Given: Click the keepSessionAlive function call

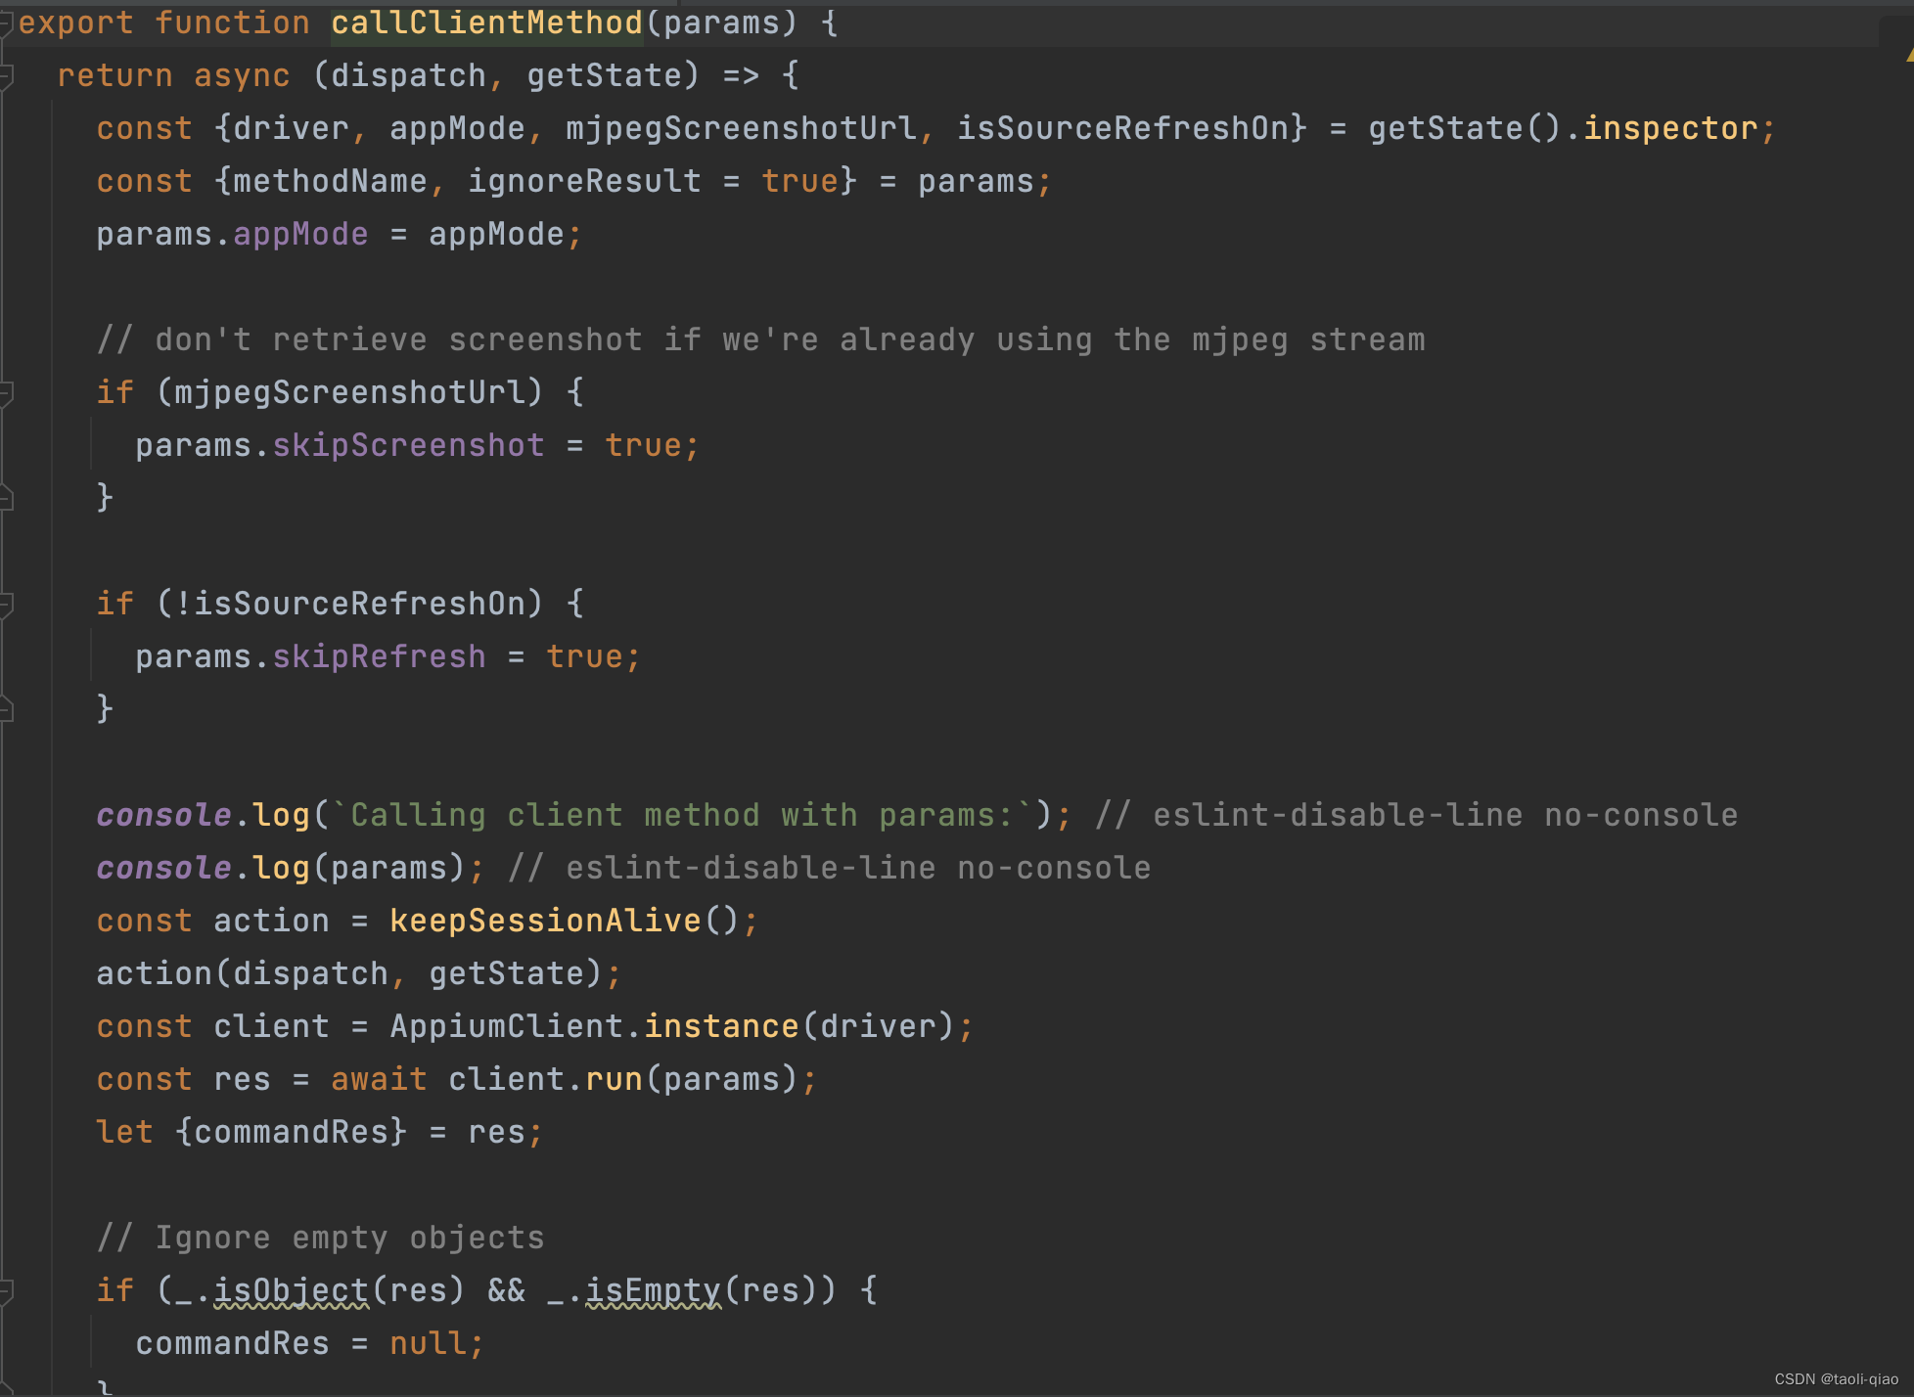Looking at the screenshot, I should tap(545, 921).
